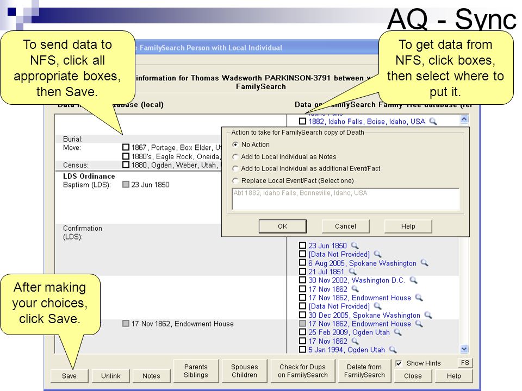Tick checkbox for 30 Nov 2002, Washington D.C.
The height and width of the screenshot is (391, 522).
click(x=302, y=280)
